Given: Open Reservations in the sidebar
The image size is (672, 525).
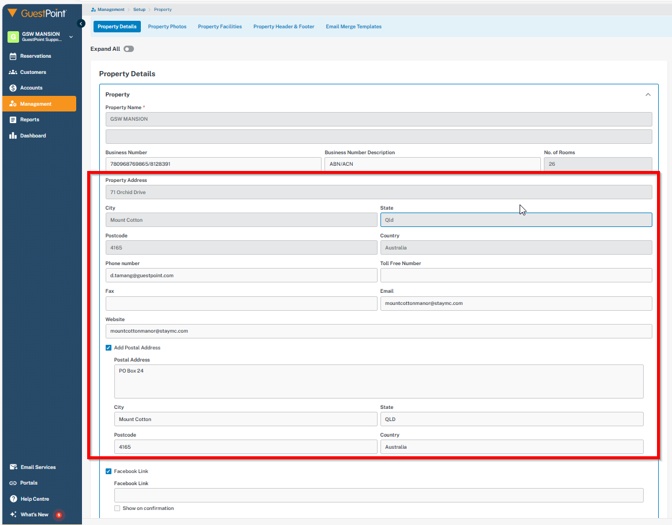Looking at the screenshot, I should point(36,56).
